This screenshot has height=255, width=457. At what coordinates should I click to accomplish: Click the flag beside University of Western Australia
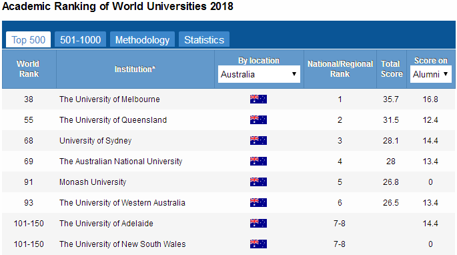[x=258, y=203]
